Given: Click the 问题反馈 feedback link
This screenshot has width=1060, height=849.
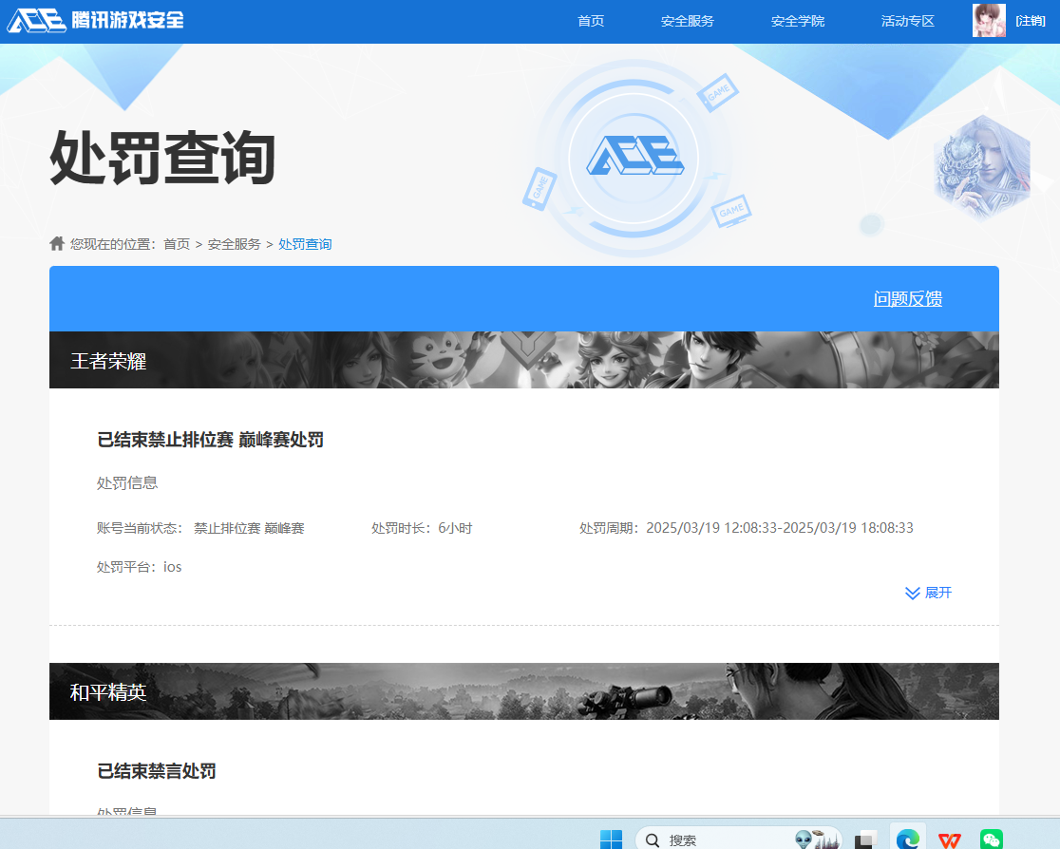Looking at the screenshot, I should [x=907, y=298].
